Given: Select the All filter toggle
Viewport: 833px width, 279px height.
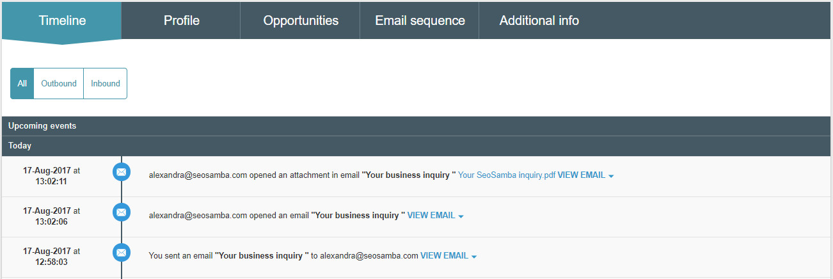Looking at the screenshot, I should [x=22, y=83].
